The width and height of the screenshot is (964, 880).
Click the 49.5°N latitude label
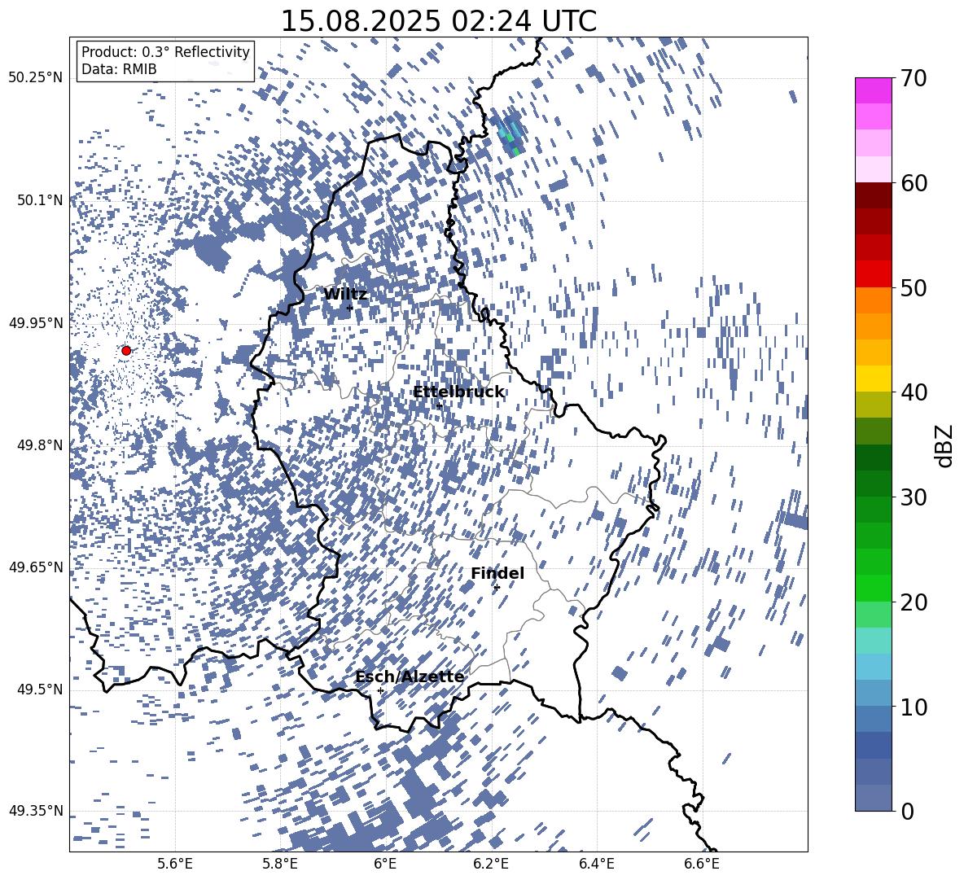(41, 689)
